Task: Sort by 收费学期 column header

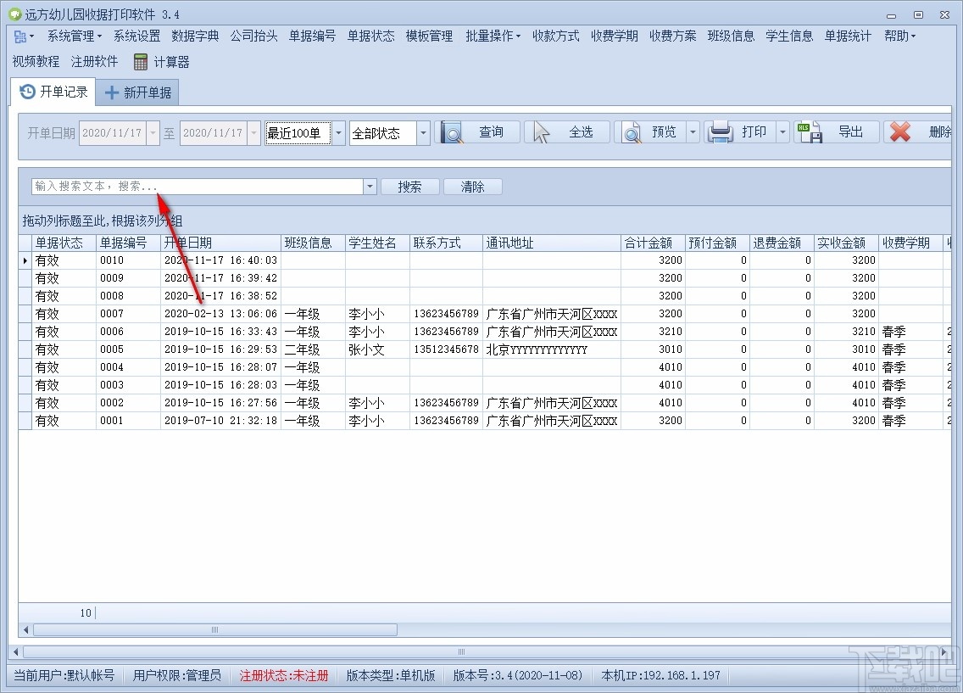Action: click(911, 243)
